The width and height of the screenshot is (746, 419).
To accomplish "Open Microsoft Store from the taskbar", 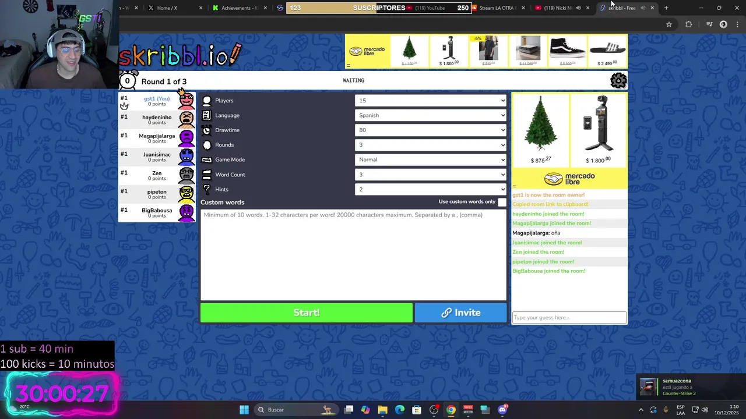I will click(x=417, y=410).
